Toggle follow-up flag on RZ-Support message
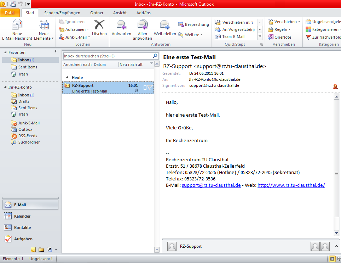 (x=150, y=88)
